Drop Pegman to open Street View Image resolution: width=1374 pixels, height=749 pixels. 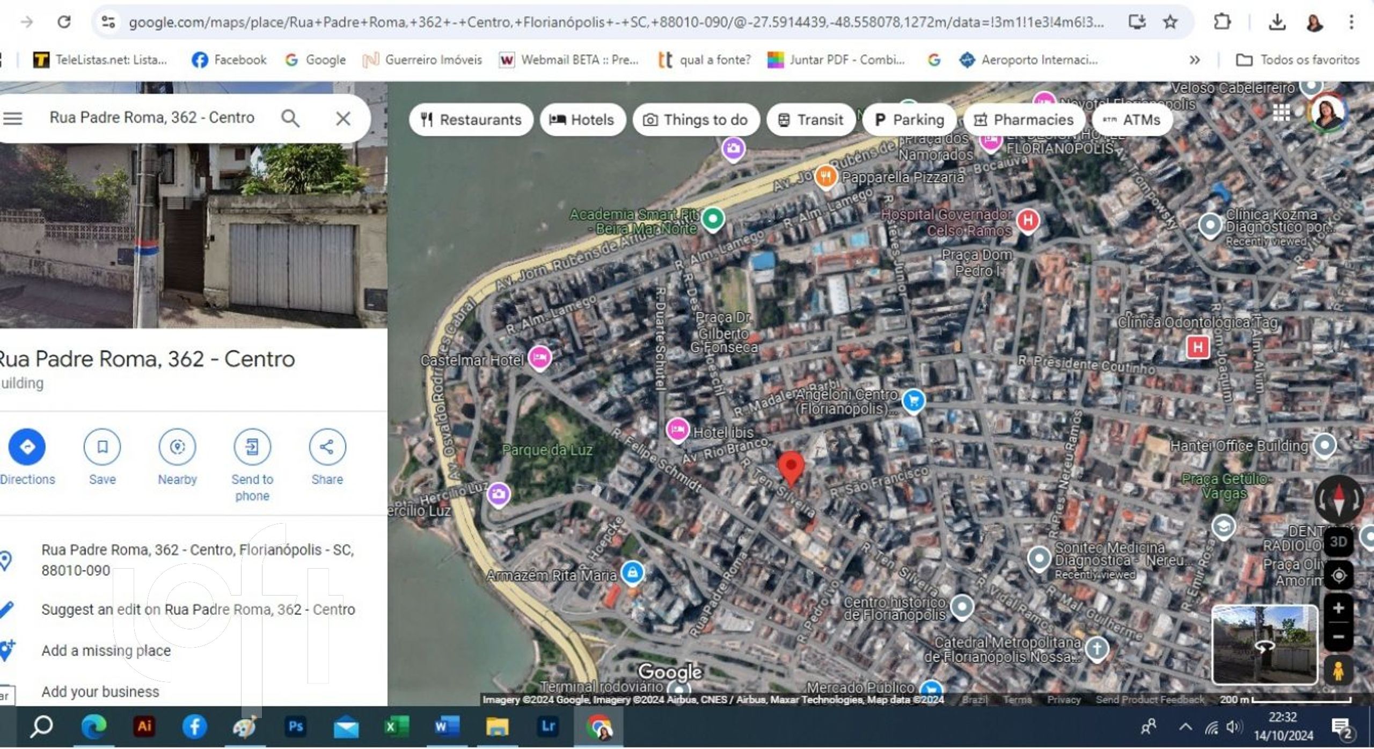(1338, 671)
